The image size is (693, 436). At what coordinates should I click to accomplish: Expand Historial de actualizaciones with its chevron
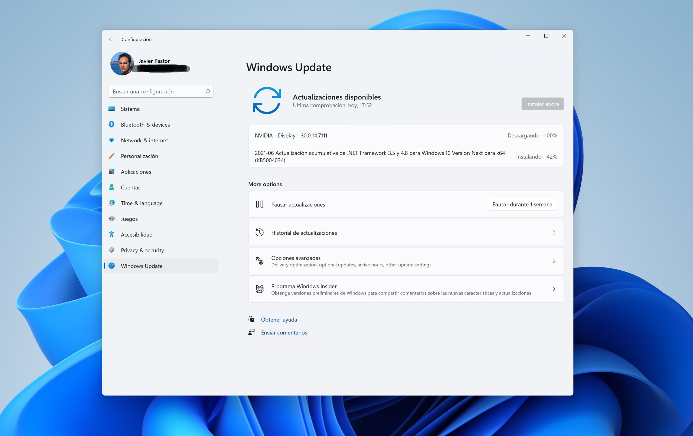[x=554, y=232]
